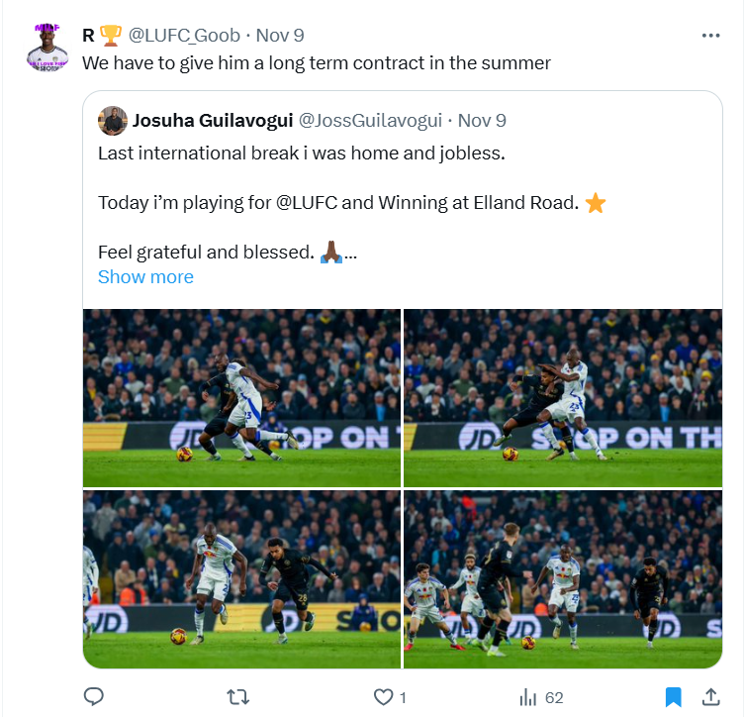744x717 pixels.
Task: Click the Josuha Guilavogui display name
Action: 213,121
